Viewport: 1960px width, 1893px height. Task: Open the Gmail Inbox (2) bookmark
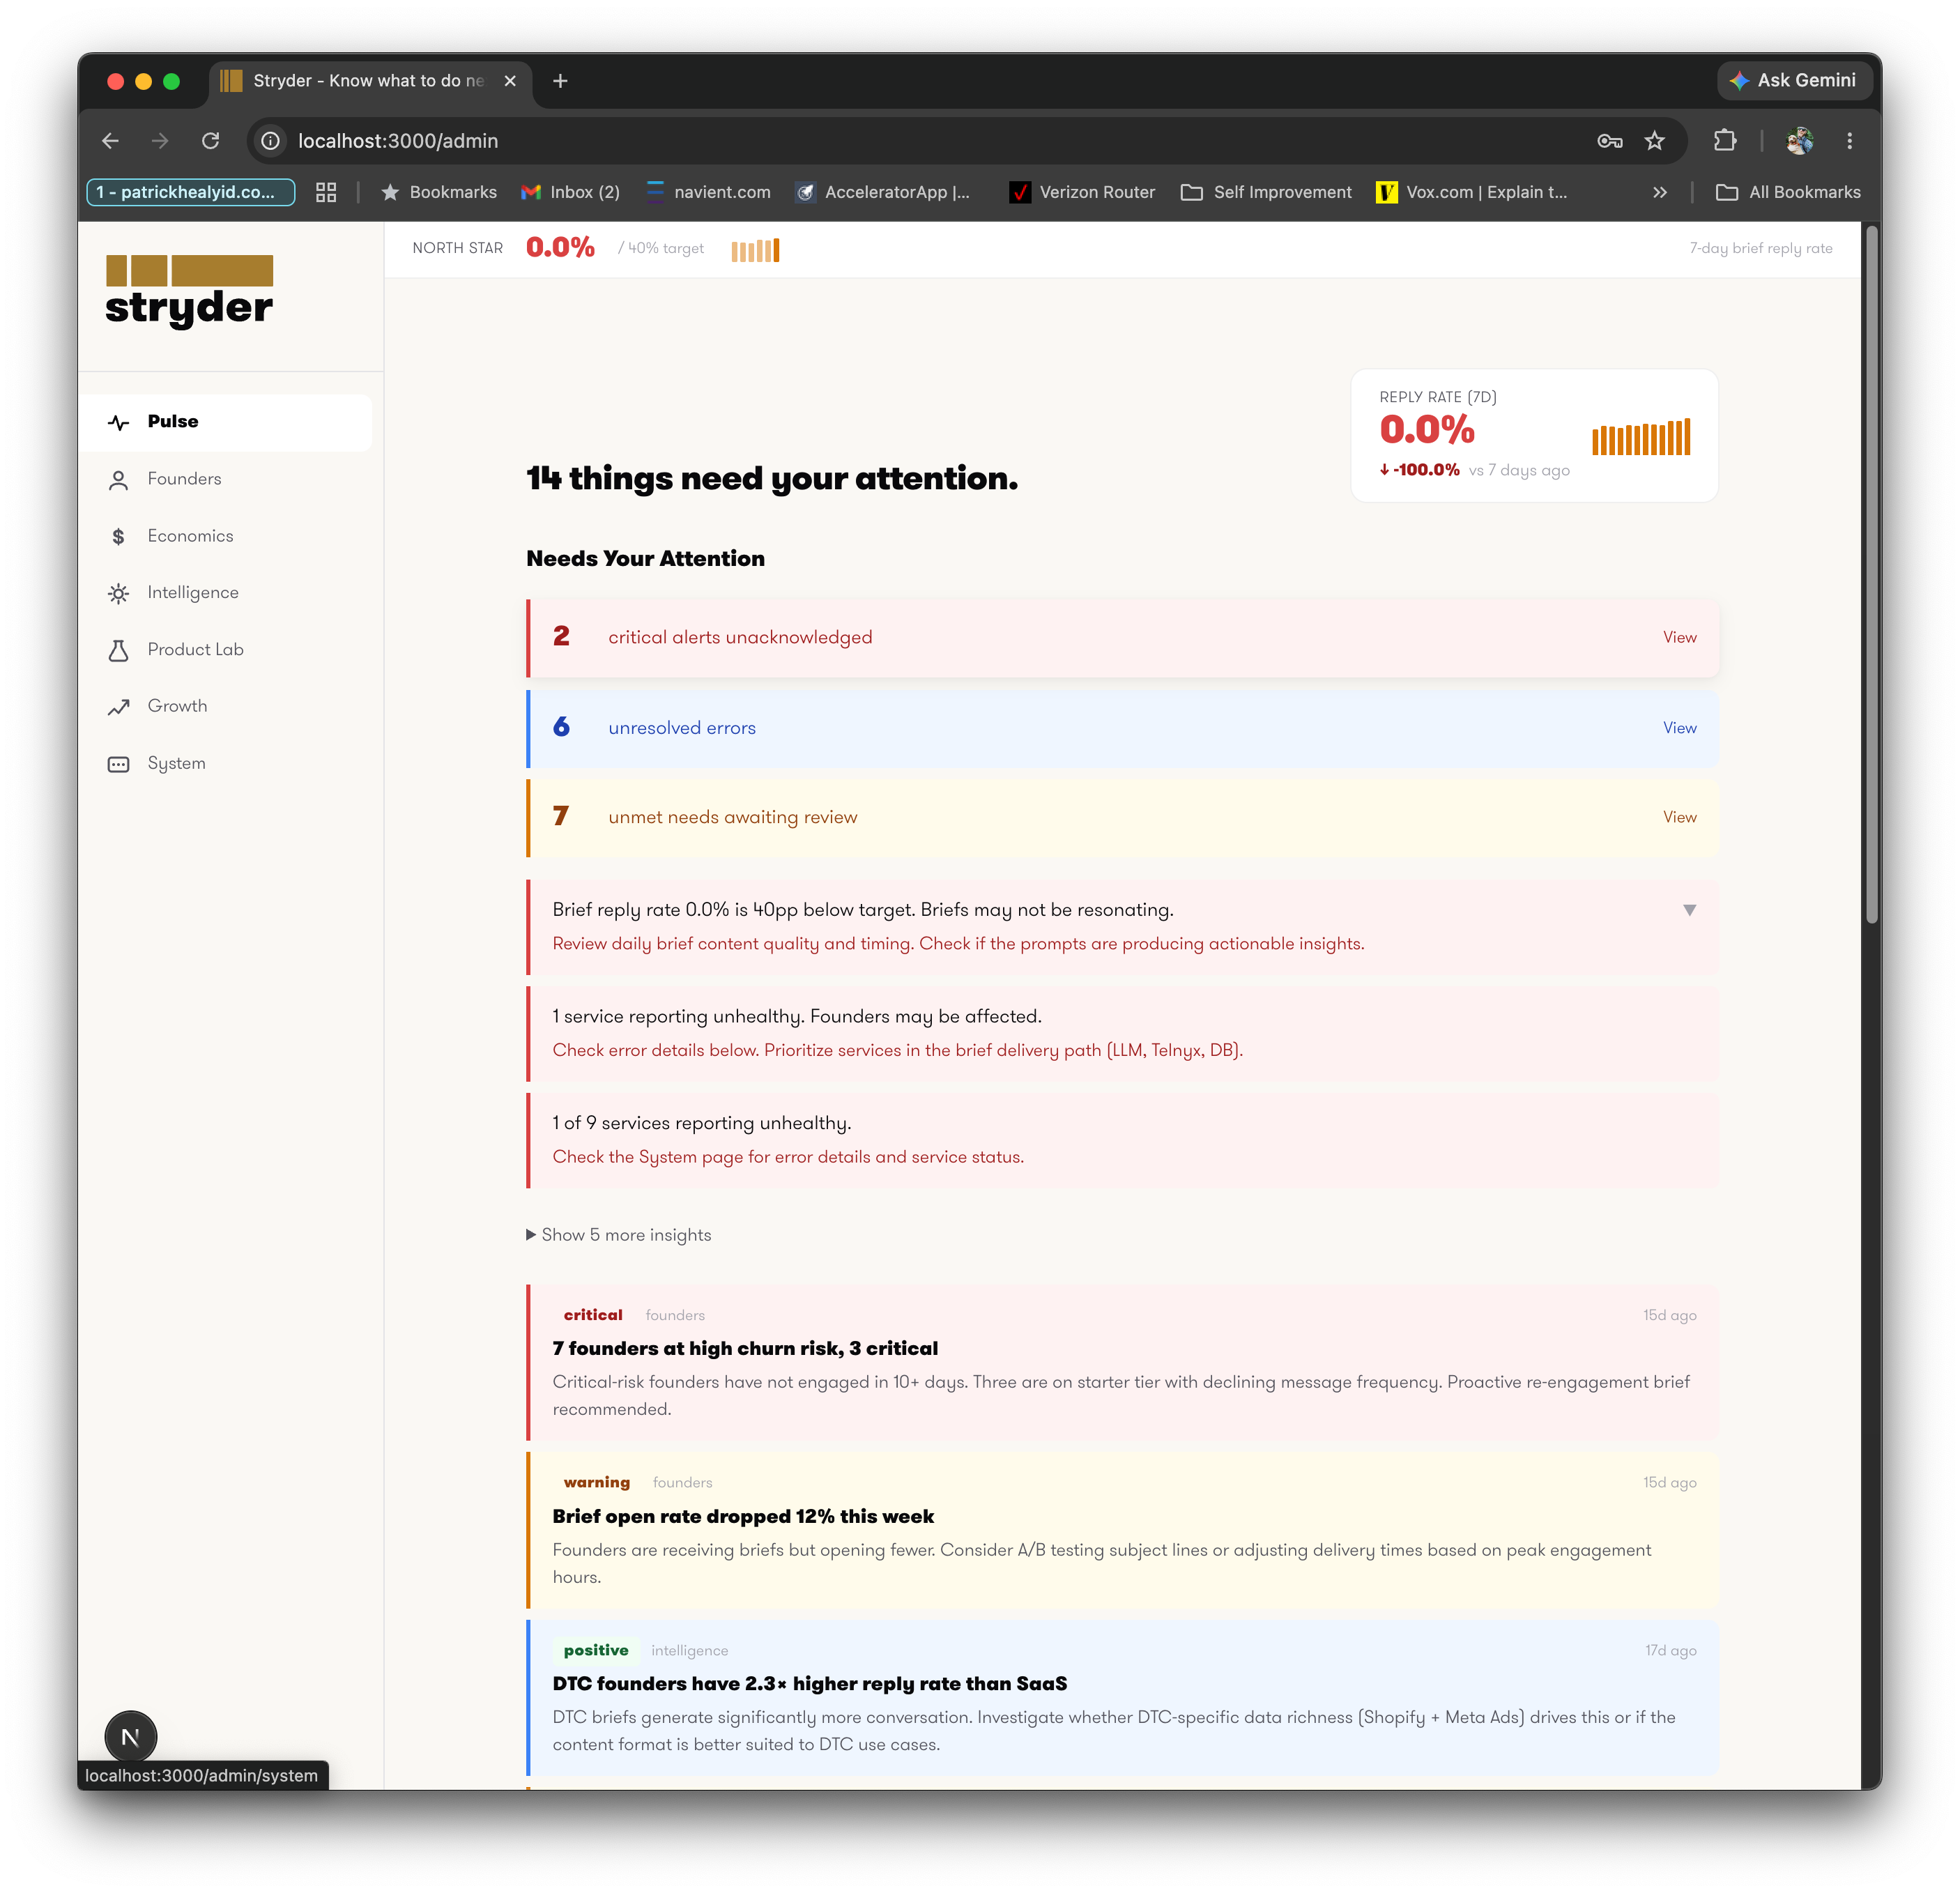point(571,193)
